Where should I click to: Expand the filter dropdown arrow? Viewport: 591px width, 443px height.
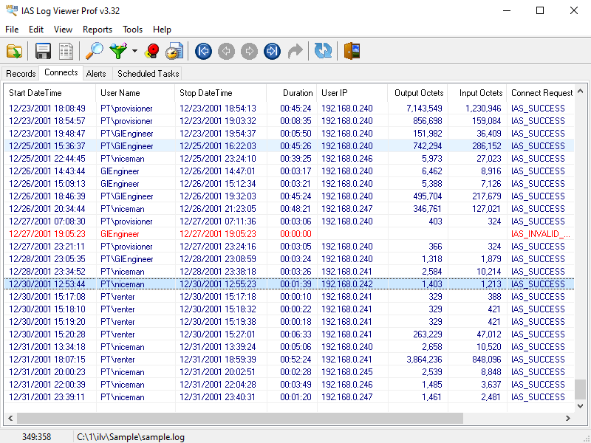click(134, 51)
